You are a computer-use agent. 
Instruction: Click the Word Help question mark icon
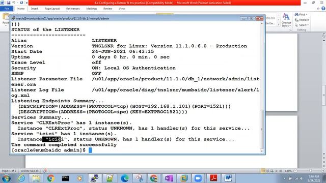323,9
